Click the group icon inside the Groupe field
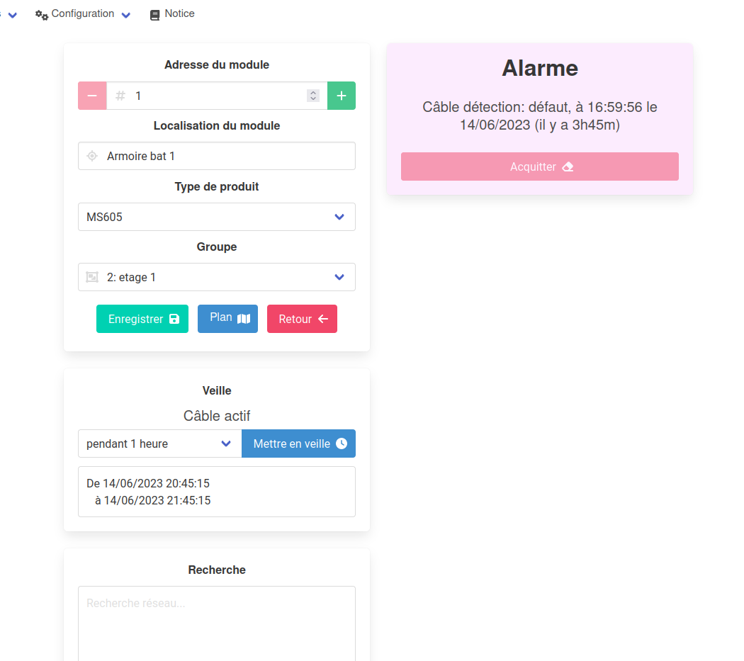Image resolution: width=744 pixels, height=661 pixels. click(91, 277)
